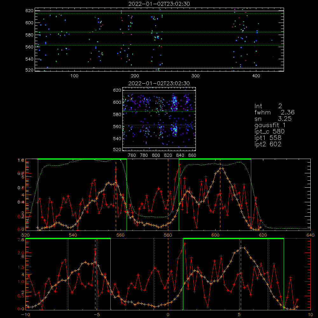Viewport: 318px width, 318px height.
Task: Click x-axis label 200 on top image
Action: [135, 76]
